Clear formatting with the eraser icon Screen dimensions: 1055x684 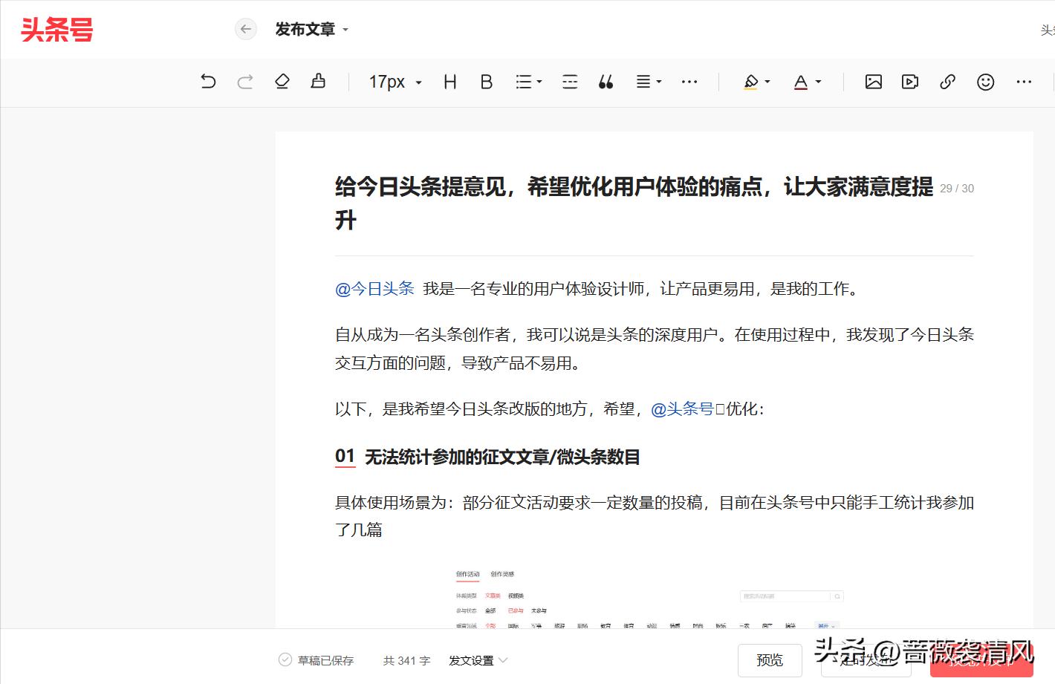point(282,82)
